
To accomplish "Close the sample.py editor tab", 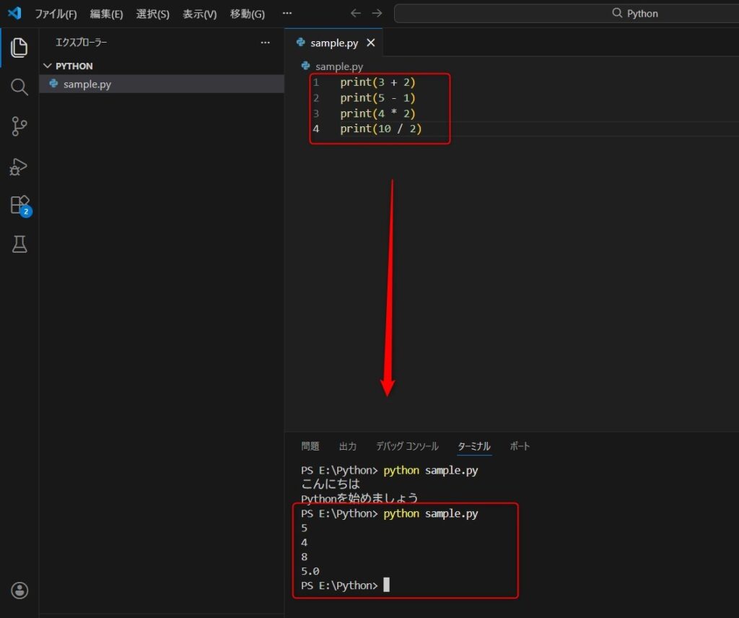I will (370, 42).
